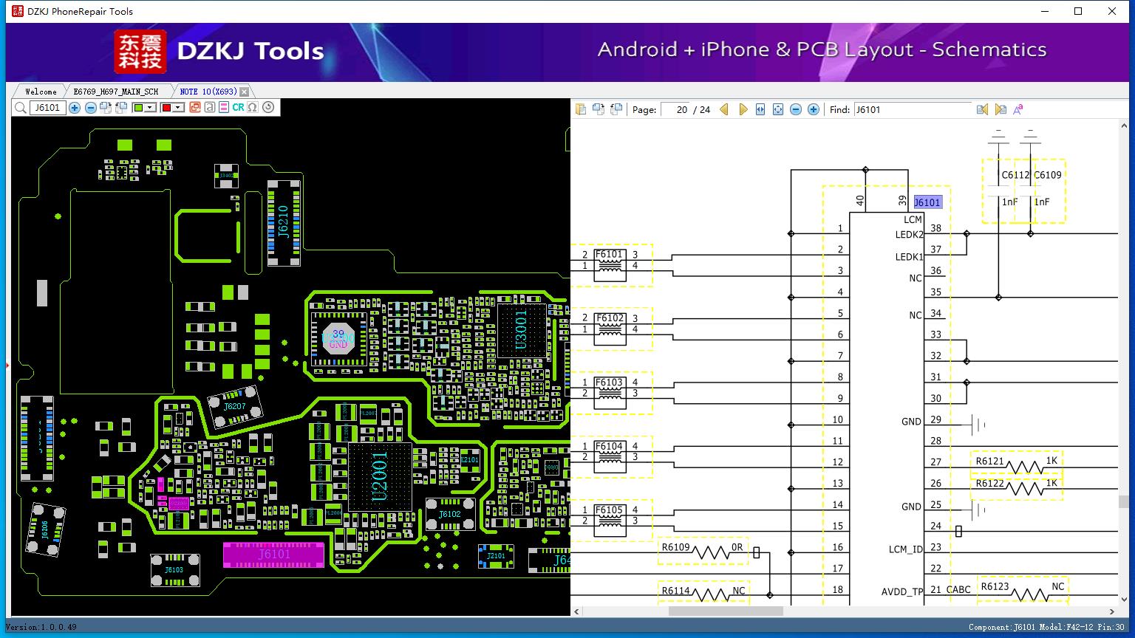Viewport: 1135px width, 638px height.
Task: Zoom in the schematic view
Action: (x=814, y=109)
